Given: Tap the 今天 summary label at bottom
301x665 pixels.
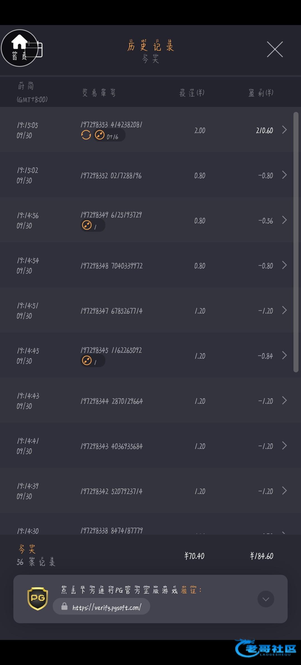Looking at the screenshot, I should point(27,549).
